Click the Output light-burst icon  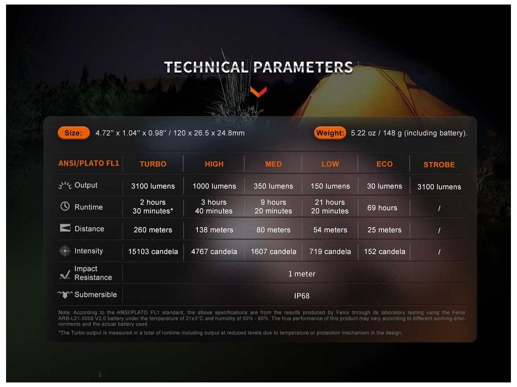click(x=65, y=185)
